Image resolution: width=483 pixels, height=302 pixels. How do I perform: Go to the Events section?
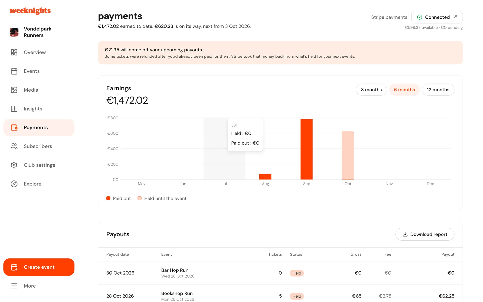coord(32,71)
